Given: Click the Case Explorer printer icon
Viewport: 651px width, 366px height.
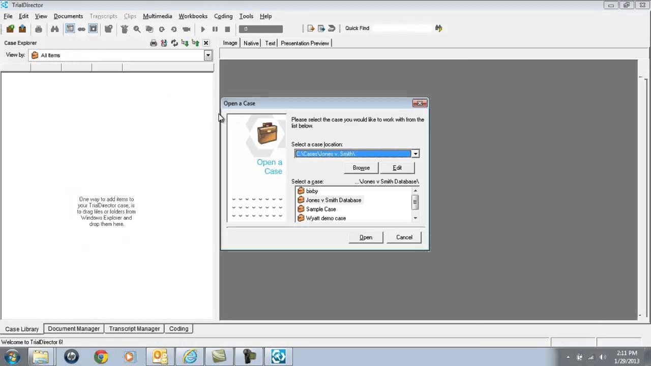Looking at the screenshot, I should [x=154, y=43].
